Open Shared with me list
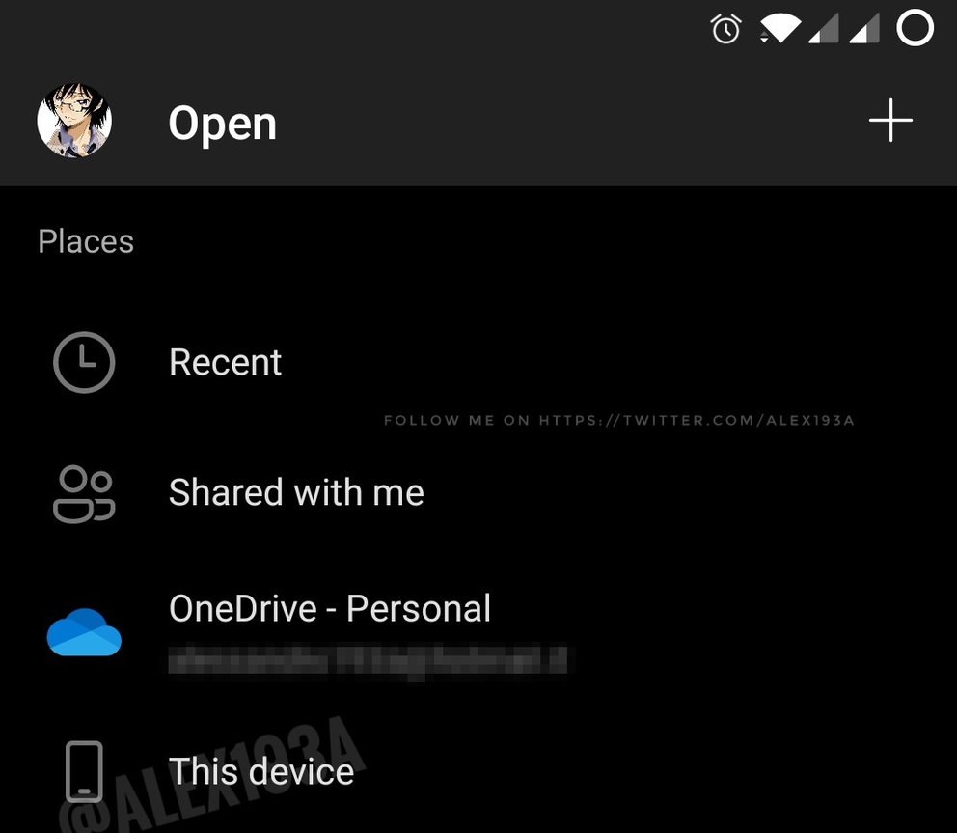 (296, 492)
